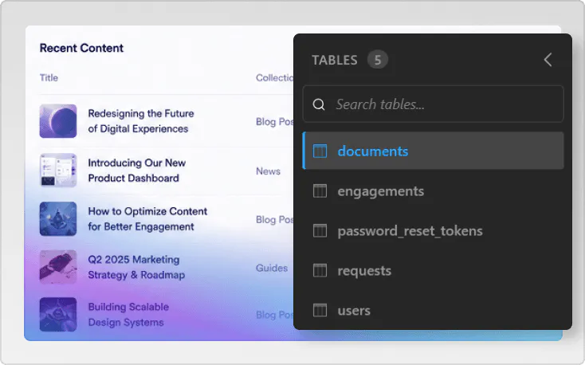This screenshot has width=585, height=365.
Task: Click the Recent Content heading
Action: coord(81,48)
